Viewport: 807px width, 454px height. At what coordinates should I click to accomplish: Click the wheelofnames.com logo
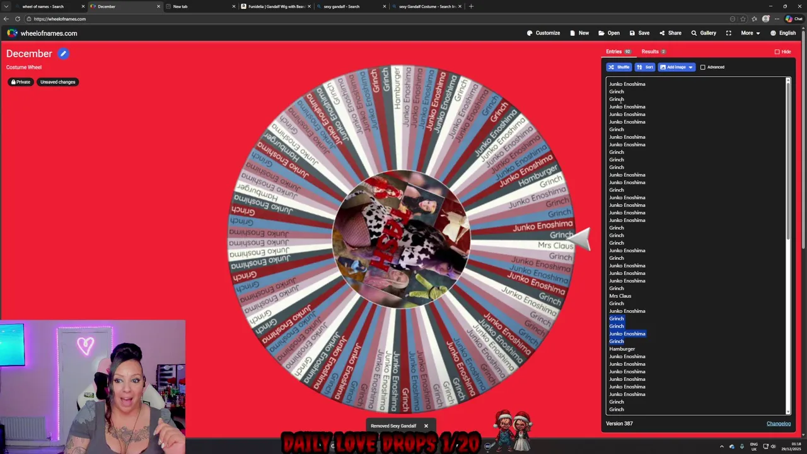click(x=42, y=33)
